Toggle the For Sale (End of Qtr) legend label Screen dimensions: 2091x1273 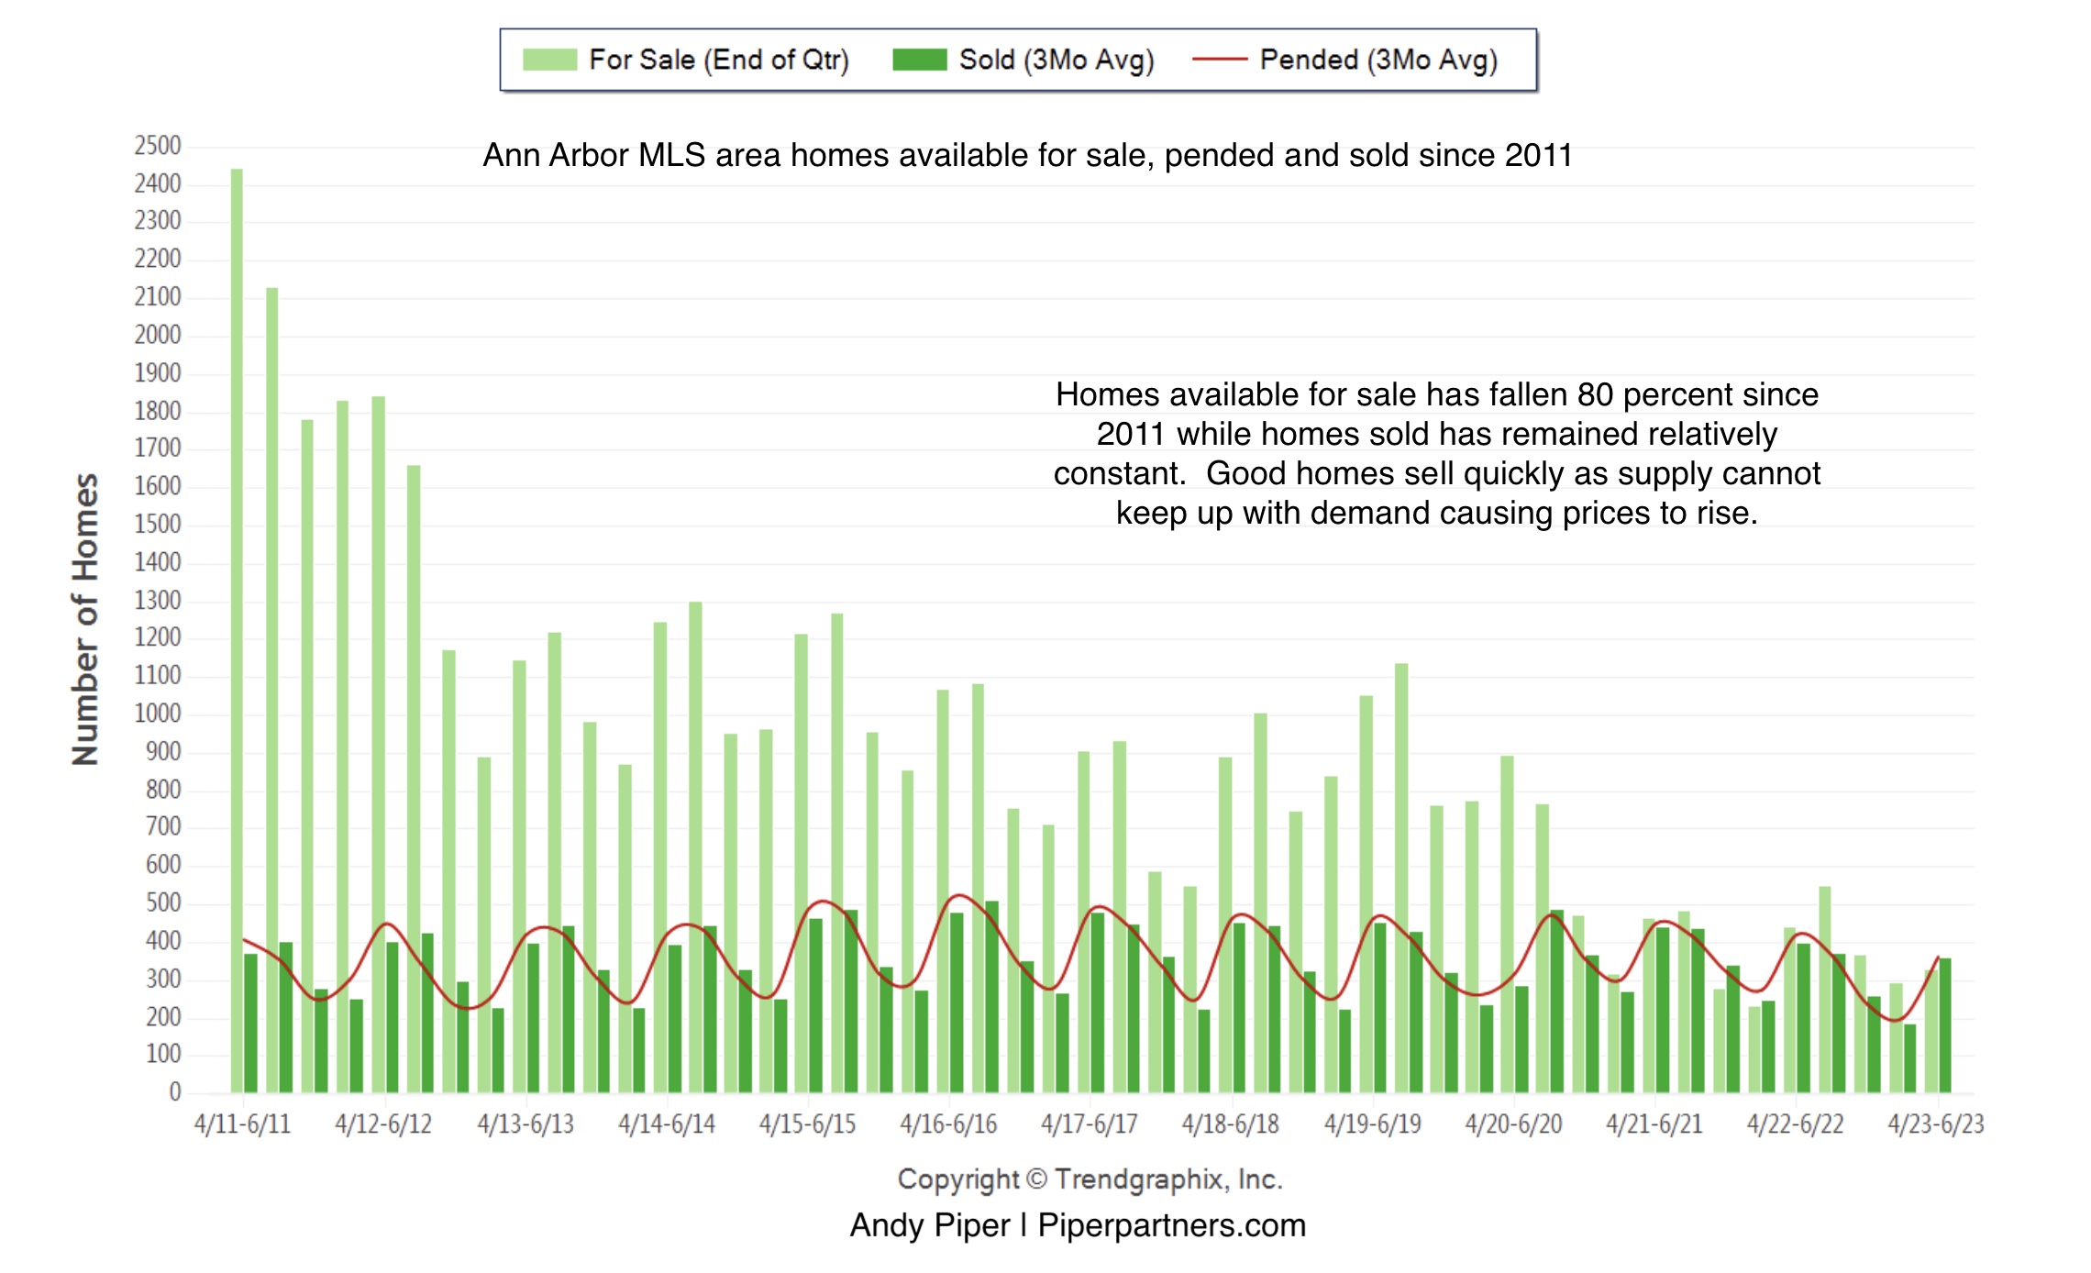pyautogui.click(x=718, y=60)
